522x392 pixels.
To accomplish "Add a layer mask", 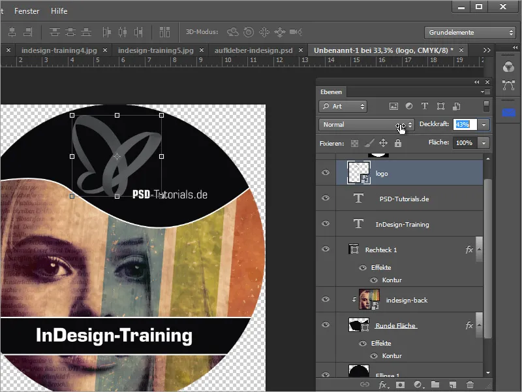I will 400,385.
